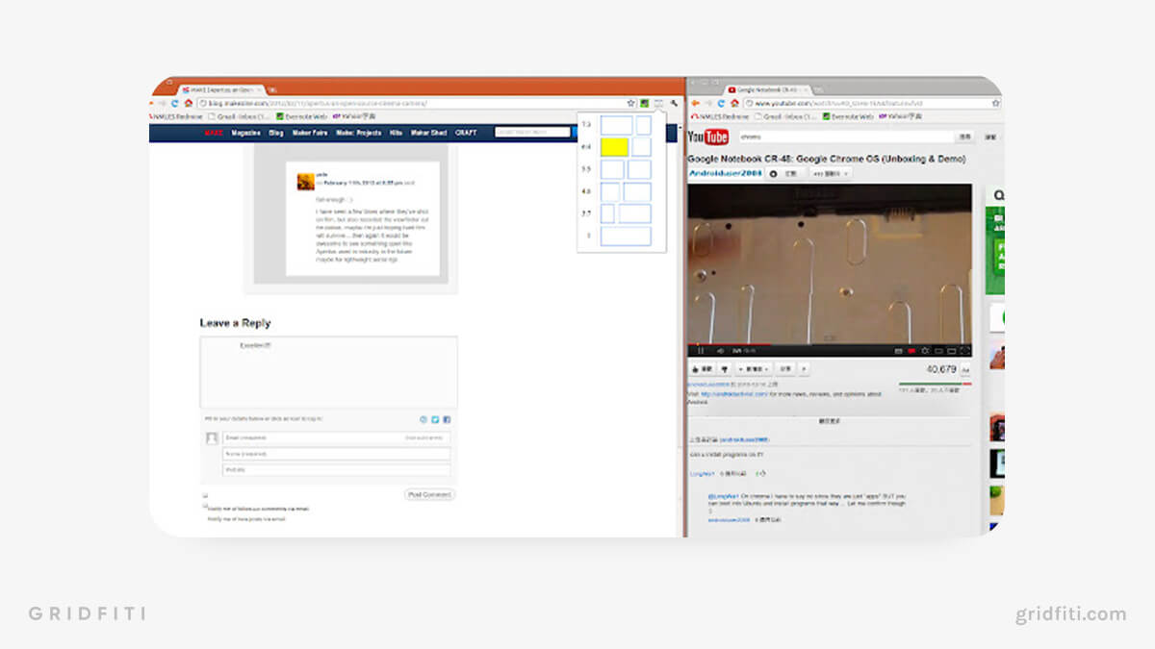Click the YouTube search field
This screenshot has width=1155, height=649.
pyautogui.click(x=845, y=137)
